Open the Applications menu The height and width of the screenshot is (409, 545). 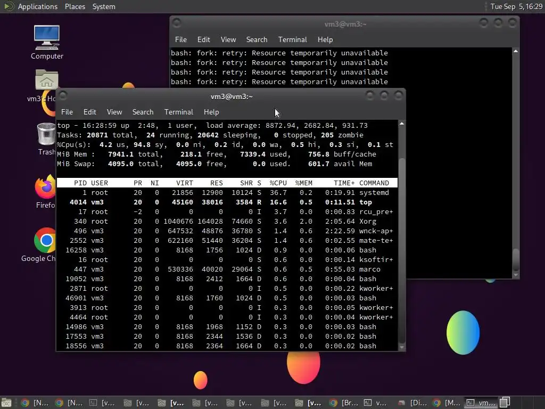click(x=38, y=6)
